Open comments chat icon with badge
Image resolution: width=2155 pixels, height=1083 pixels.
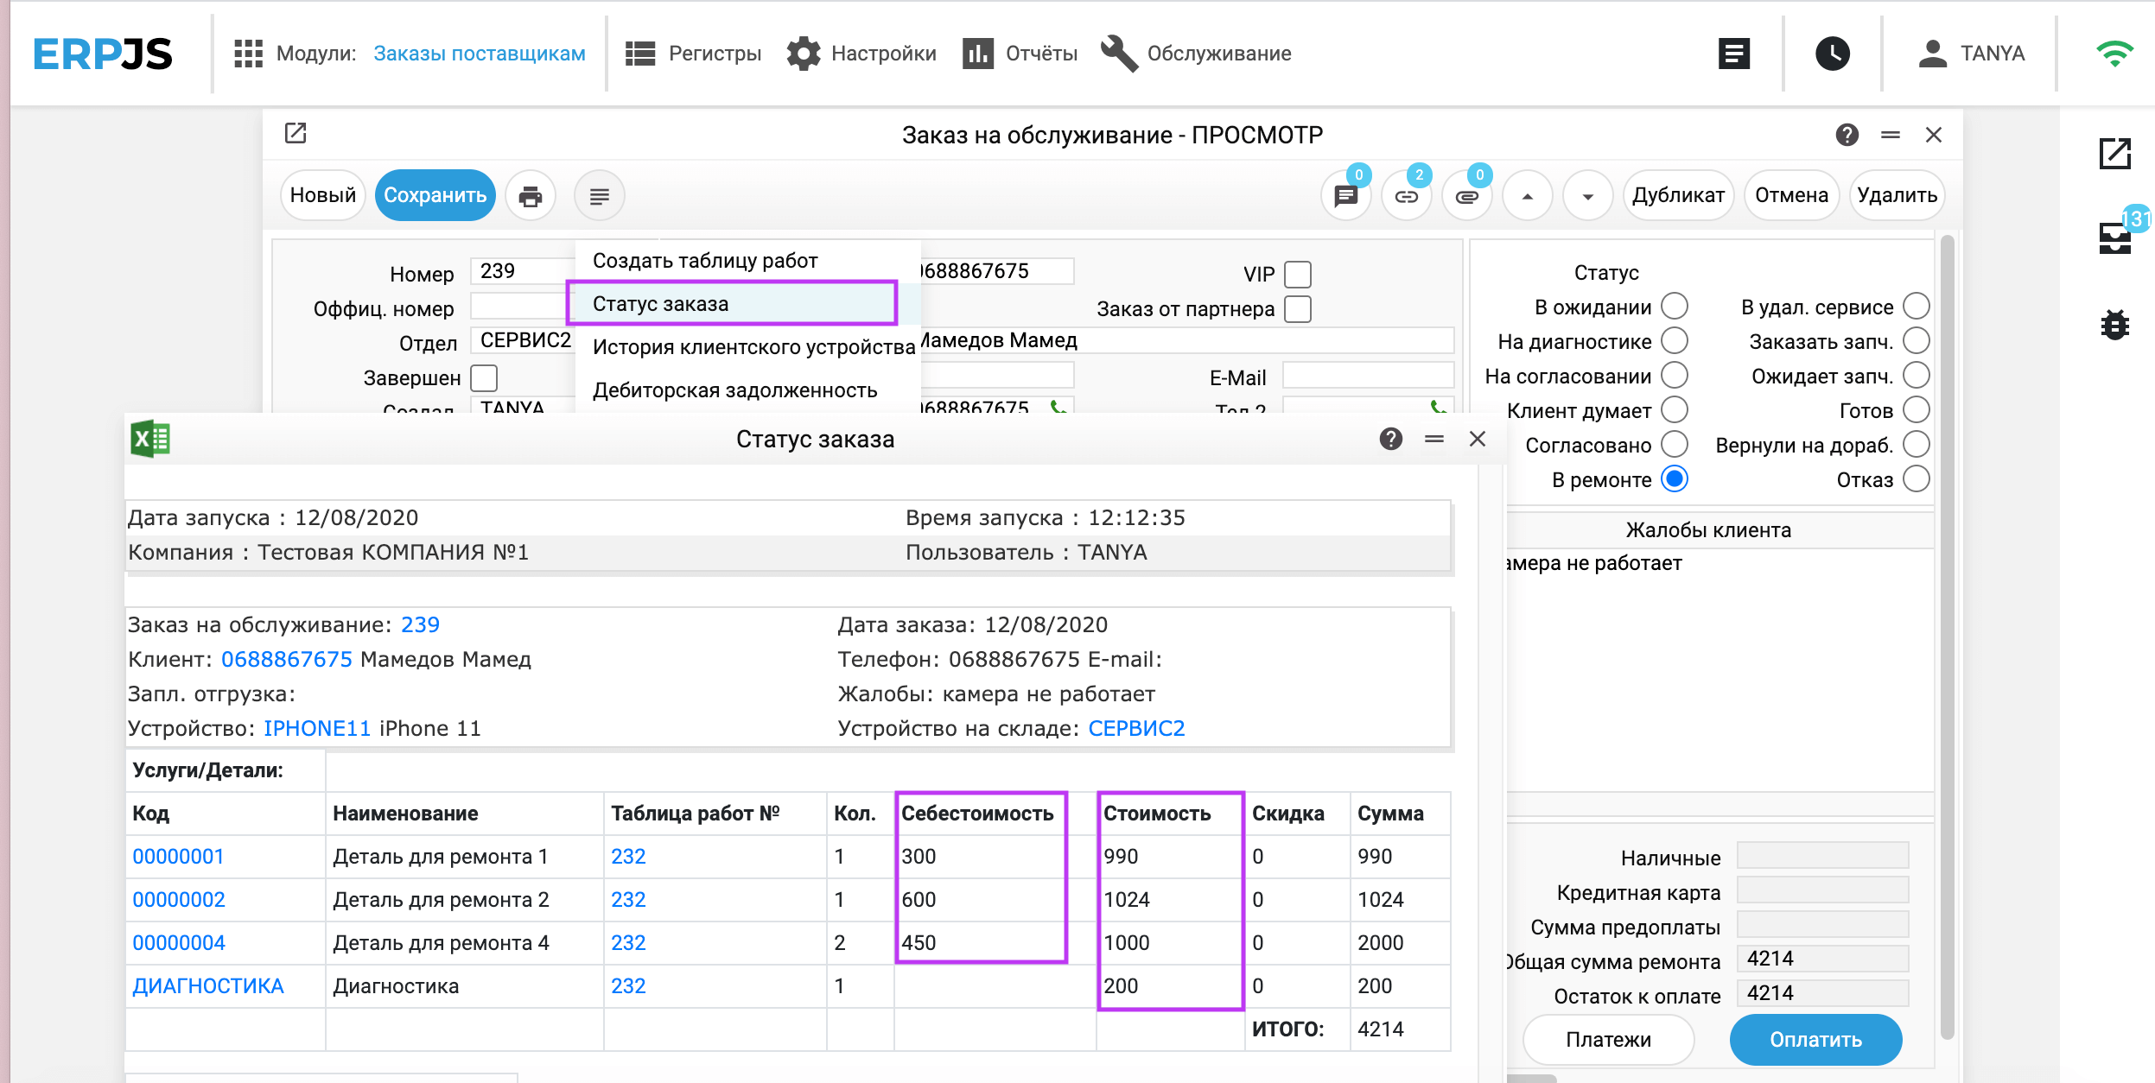tap(1345, 196)
